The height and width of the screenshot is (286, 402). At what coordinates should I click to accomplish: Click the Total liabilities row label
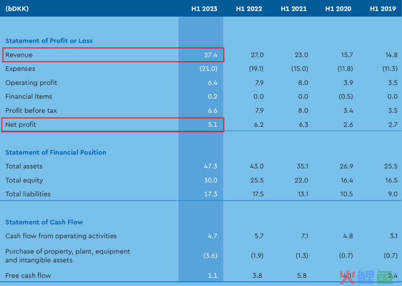[28, 194]
